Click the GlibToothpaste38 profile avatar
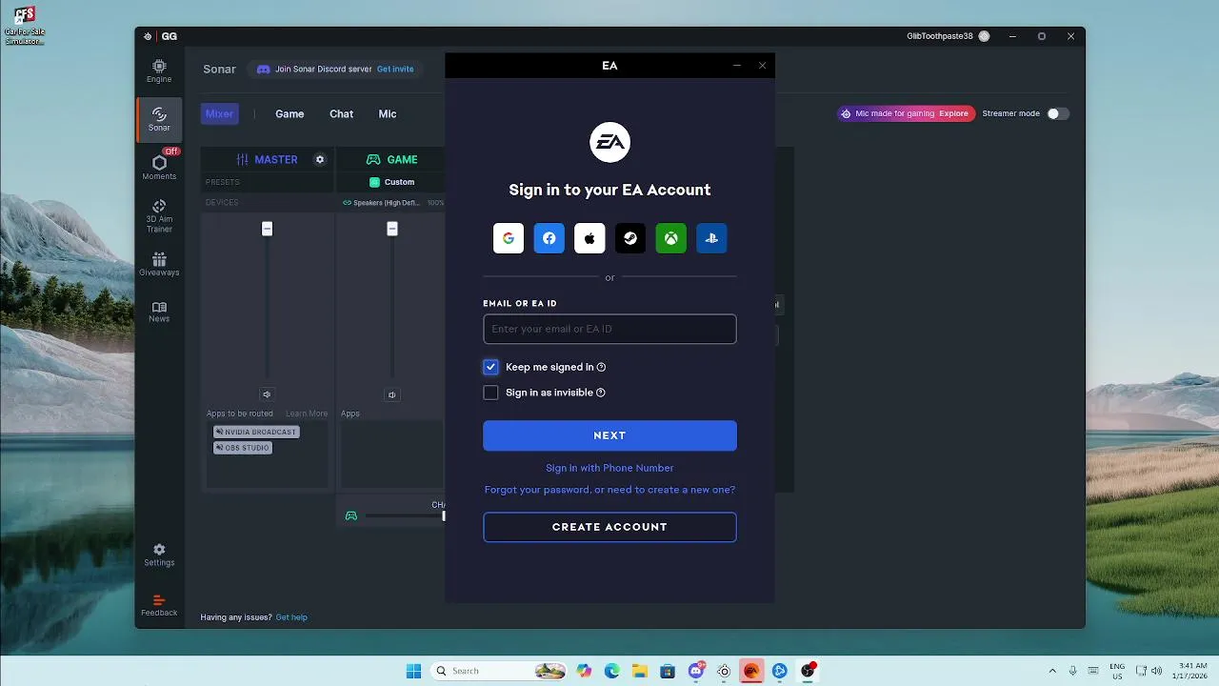 point(984,36)
